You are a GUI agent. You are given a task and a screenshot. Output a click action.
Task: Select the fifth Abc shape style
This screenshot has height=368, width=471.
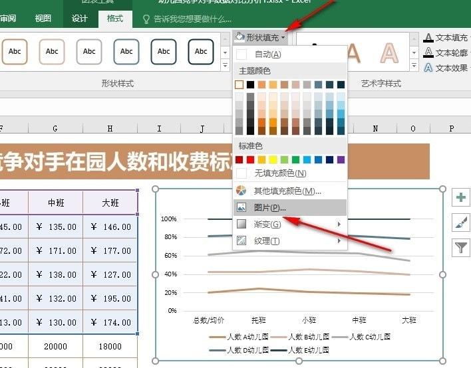[164, 52]
